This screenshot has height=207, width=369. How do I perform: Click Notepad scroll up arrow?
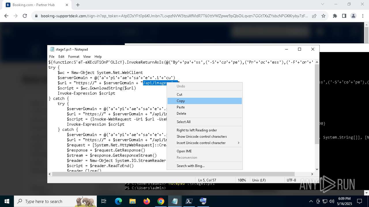tap(317, 62)
